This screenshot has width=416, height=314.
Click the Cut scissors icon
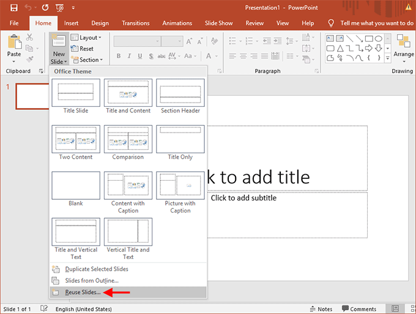pyautogui.click(x=29, y=37)
